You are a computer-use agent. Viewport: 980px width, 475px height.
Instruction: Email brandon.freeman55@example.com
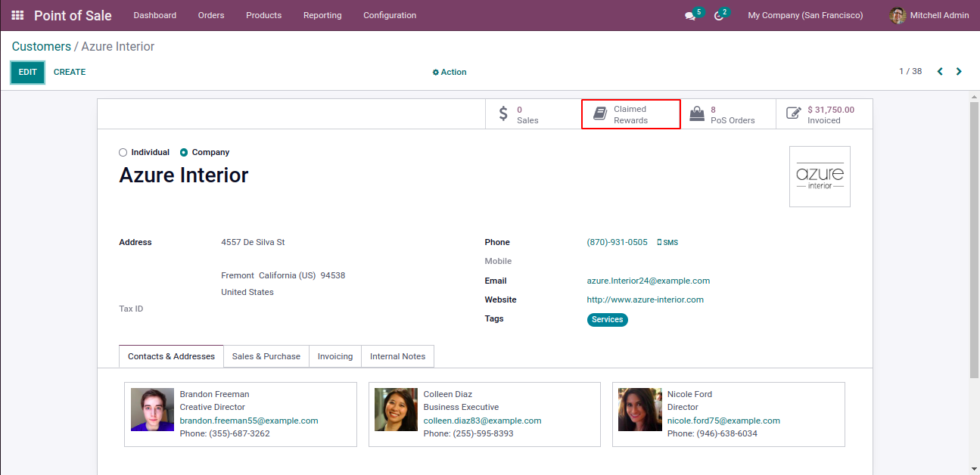pos(249,421)
